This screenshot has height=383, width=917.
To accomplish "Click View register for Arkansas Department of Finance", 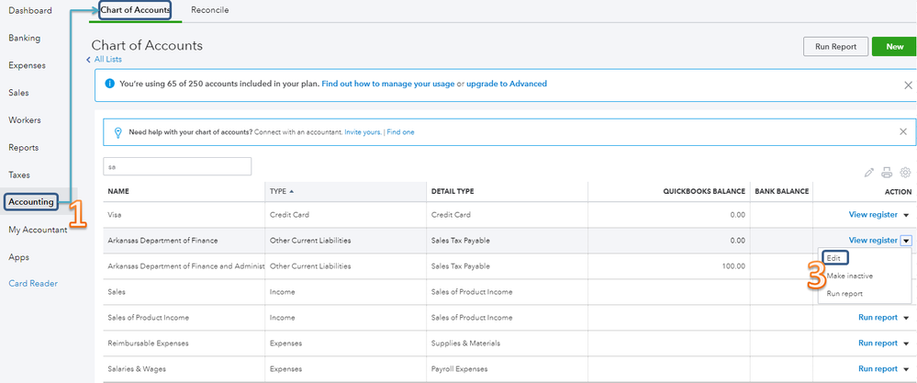I will pos(873,241).
